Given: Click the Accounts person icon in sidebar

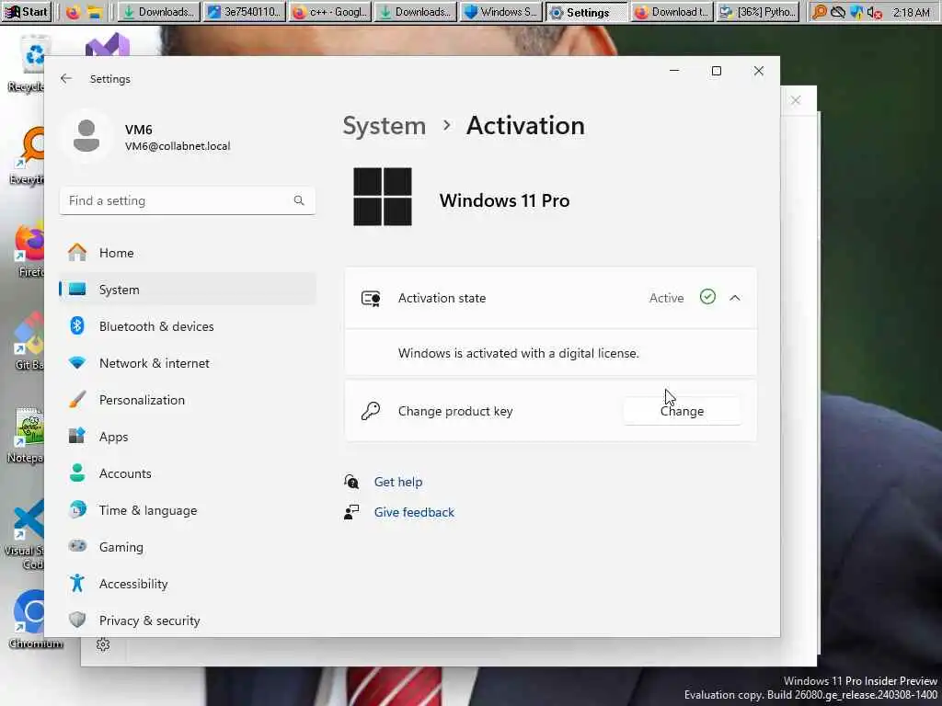Looking at the screenshot, I should pyautogui.click(x=77, y=473).
